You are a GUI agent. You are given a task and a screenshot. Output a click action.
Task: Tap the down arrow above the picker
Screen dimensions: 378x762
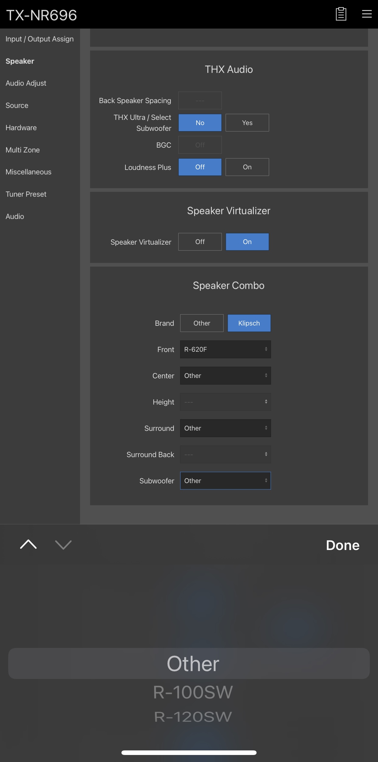point(63,545)
